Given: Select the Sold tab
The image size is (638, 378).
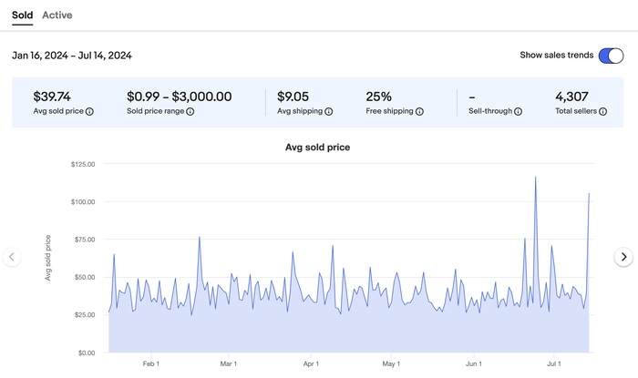Looking at the screenshot, I should [23, 15].
